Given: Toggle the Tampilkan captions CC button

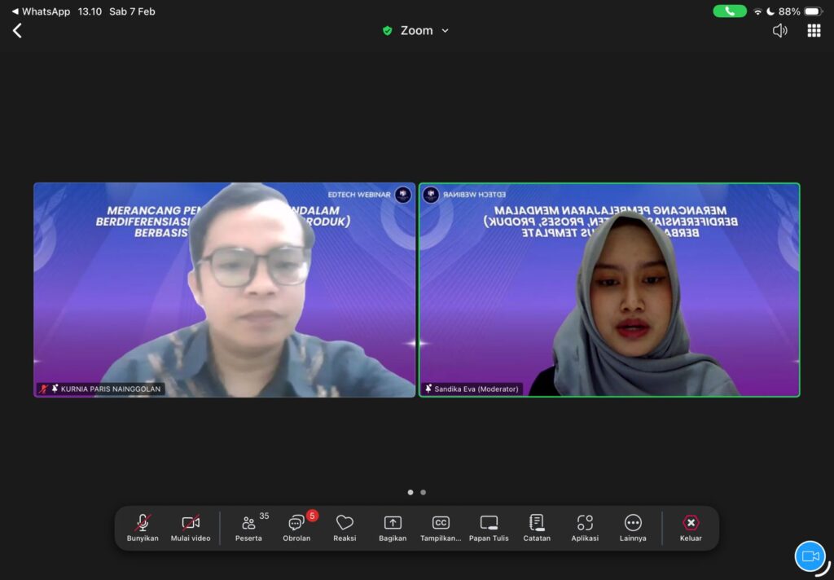Looking at the screenshot, I should [441, 527].
